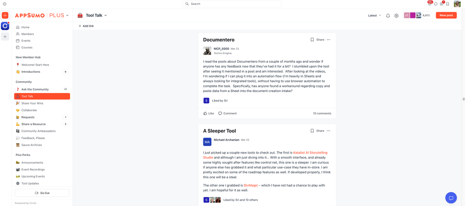Open direct messages chat bubble icon
The height and width of the screenshot is (206, 465).
436,4
